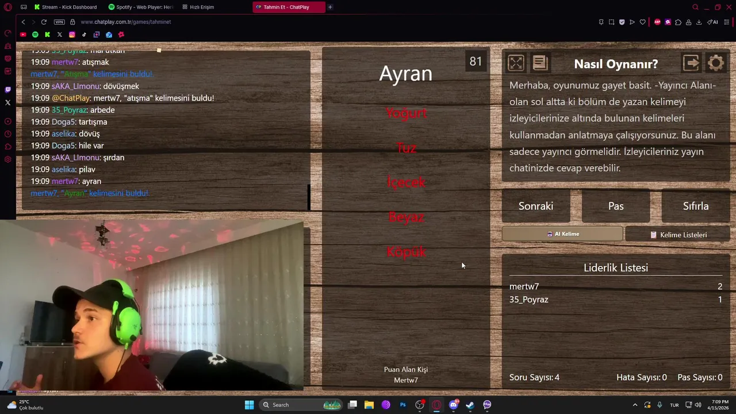Click chat message 'aselika: pilav'
The width and height of the screenshot is (736, 414).
(x=63, y=170)
